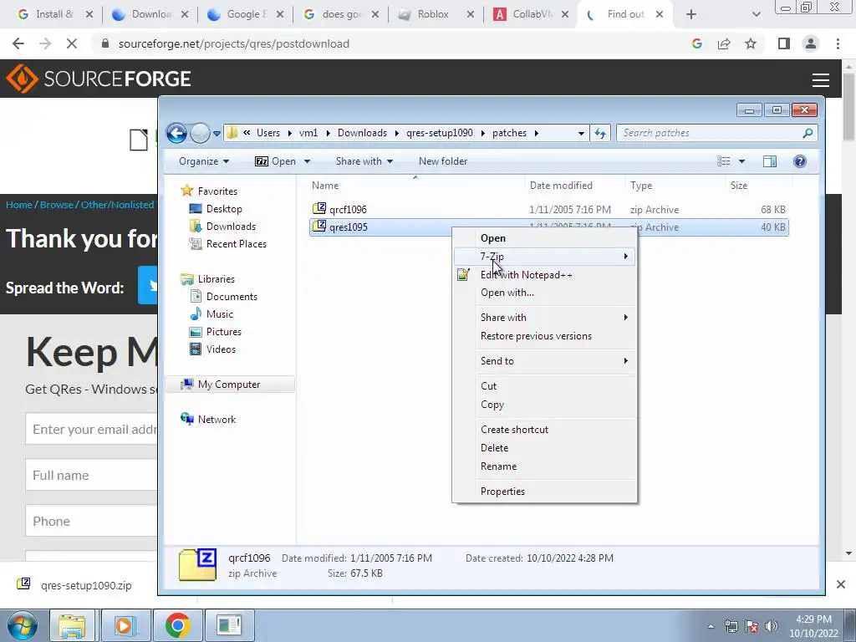Click the SourceForge logo

(99, 79)
